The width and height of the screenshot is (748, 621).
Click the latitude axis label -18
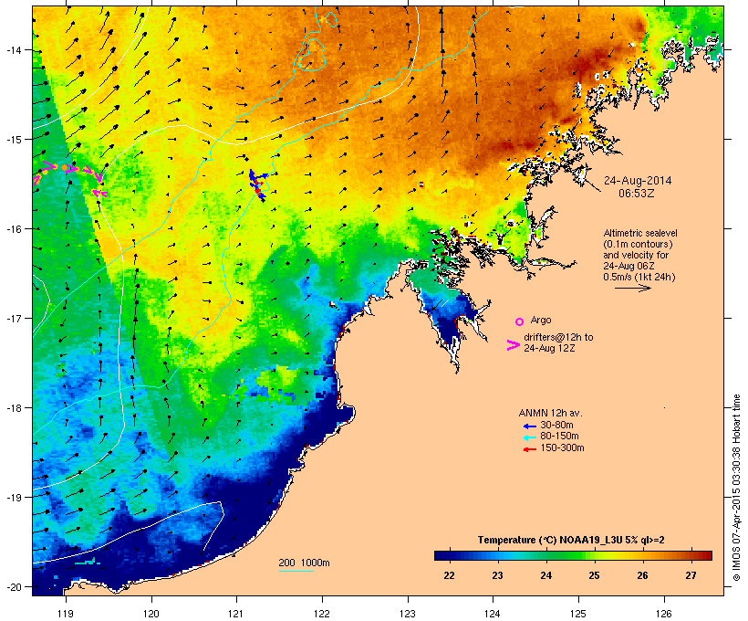point(13,408)
